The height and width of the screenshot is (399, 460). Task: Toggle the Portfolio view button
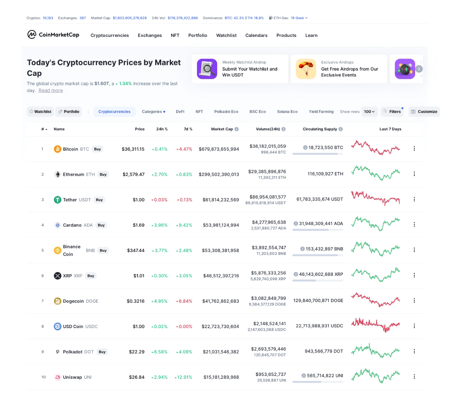point(69,111)
